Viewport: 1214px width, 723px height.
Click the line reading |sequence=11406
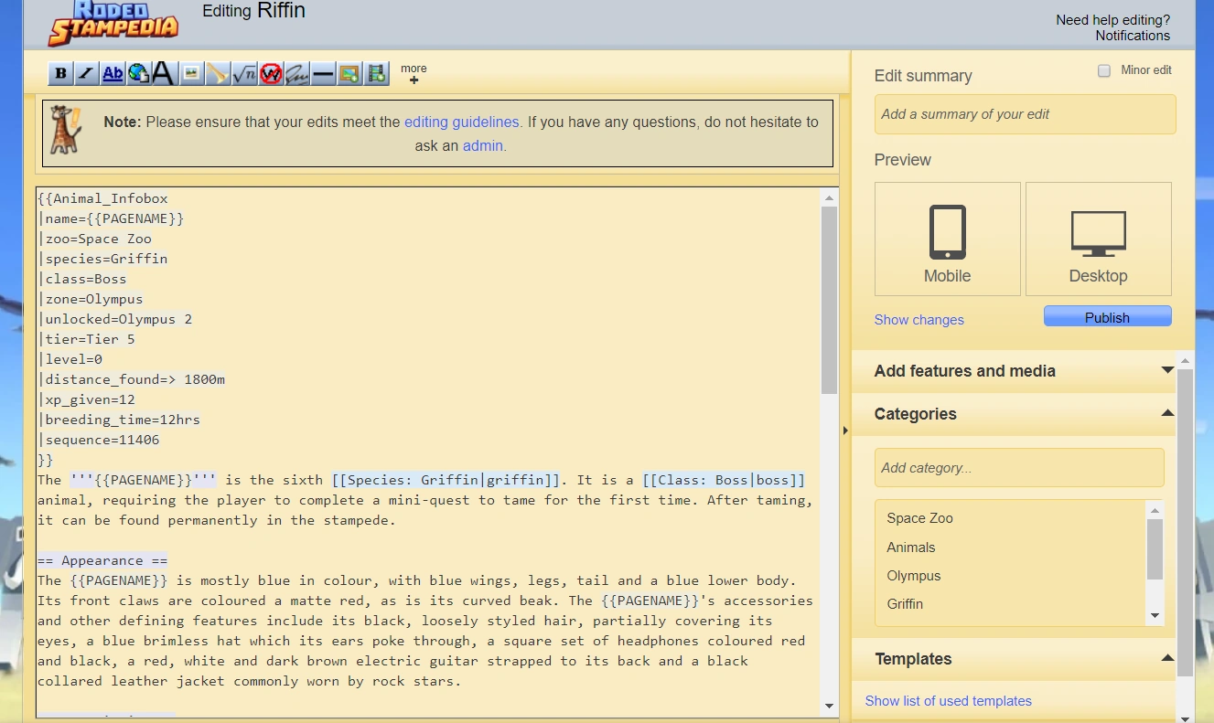tap(99, 440)
